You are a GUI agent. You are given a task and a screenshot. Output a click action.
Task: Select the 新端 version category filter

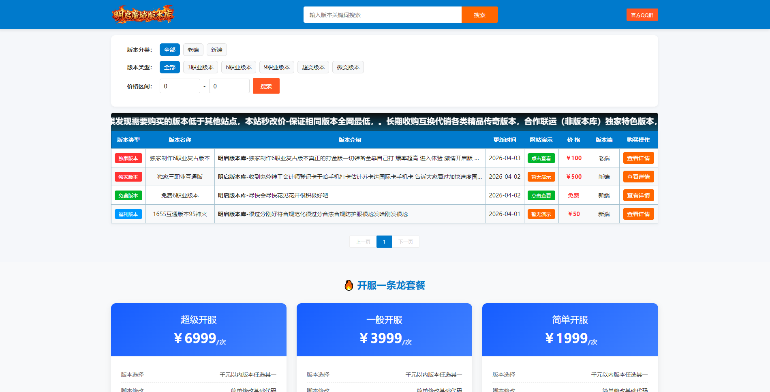click(216, 49)
